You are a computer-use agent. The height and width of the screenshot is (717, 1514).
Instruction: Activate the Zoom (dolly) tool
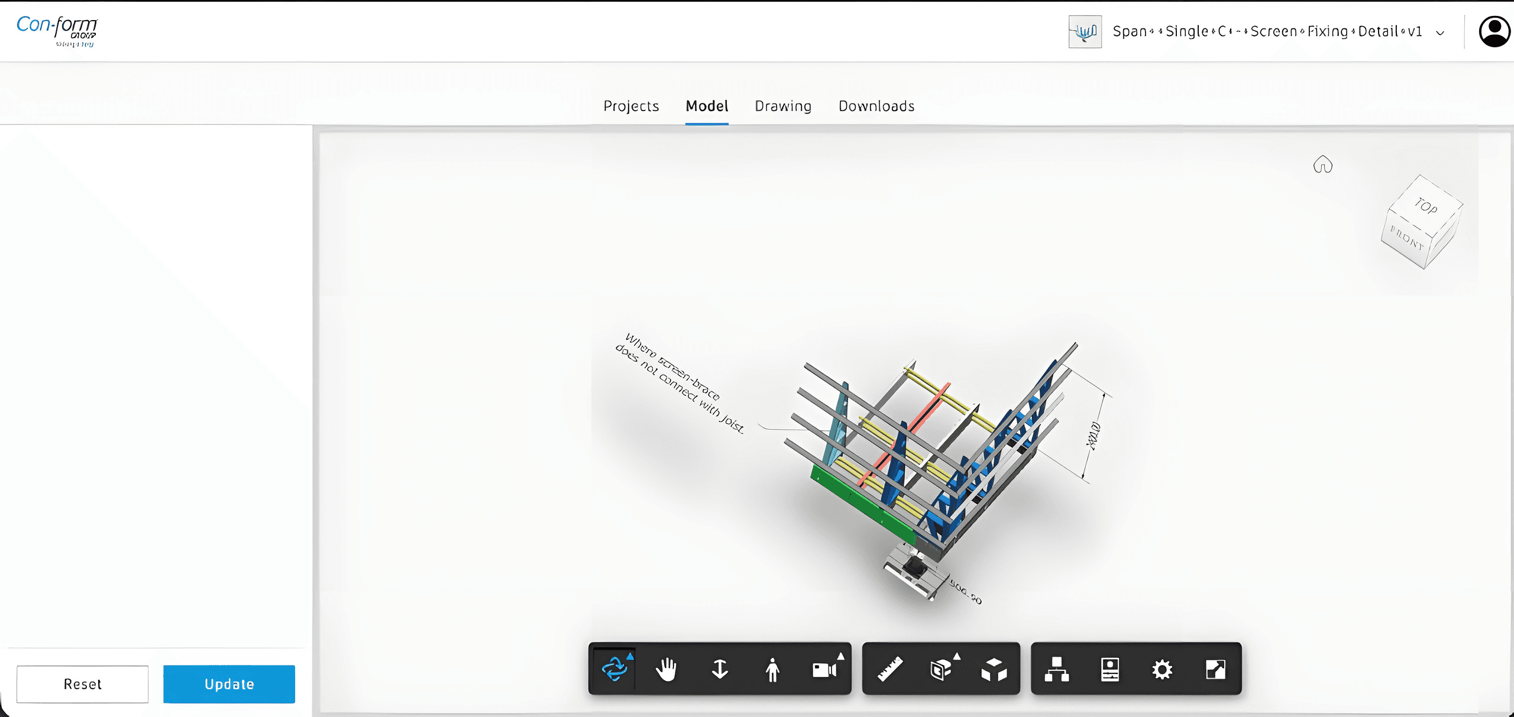click(719, 669)
